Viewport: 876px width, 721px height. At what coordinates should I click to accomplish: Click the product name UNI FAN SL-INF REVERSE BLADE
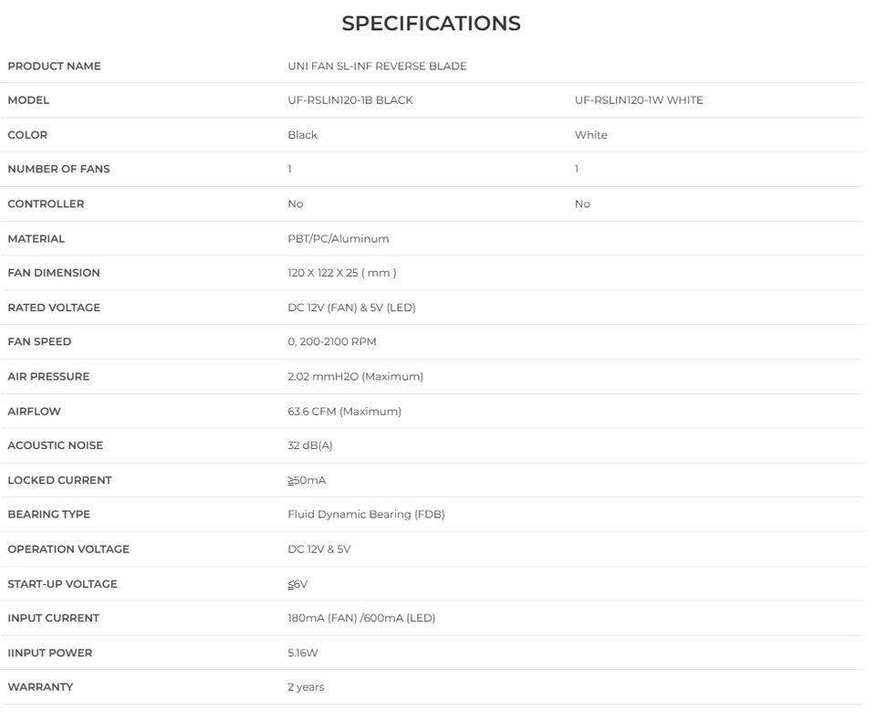(x=377, y=66)
